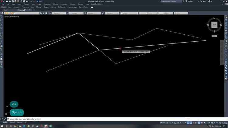Click the N direction on the ViewCube compass
This screenshot has height=128, width=228.
coord(214,18)
